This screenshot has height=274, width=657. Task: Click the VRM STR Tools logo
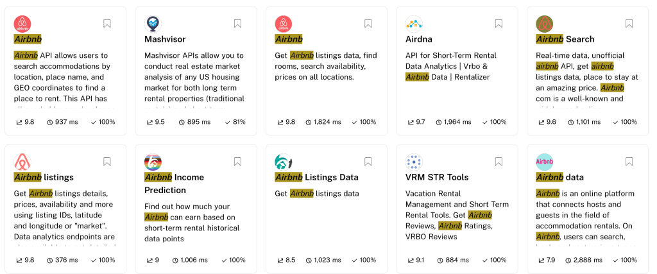click(x=414, y=162)
